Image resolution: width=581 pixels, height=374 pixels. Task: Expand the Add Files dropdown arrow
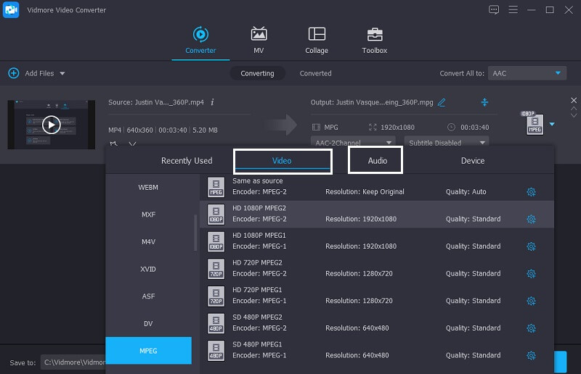[x=62, y=73]
